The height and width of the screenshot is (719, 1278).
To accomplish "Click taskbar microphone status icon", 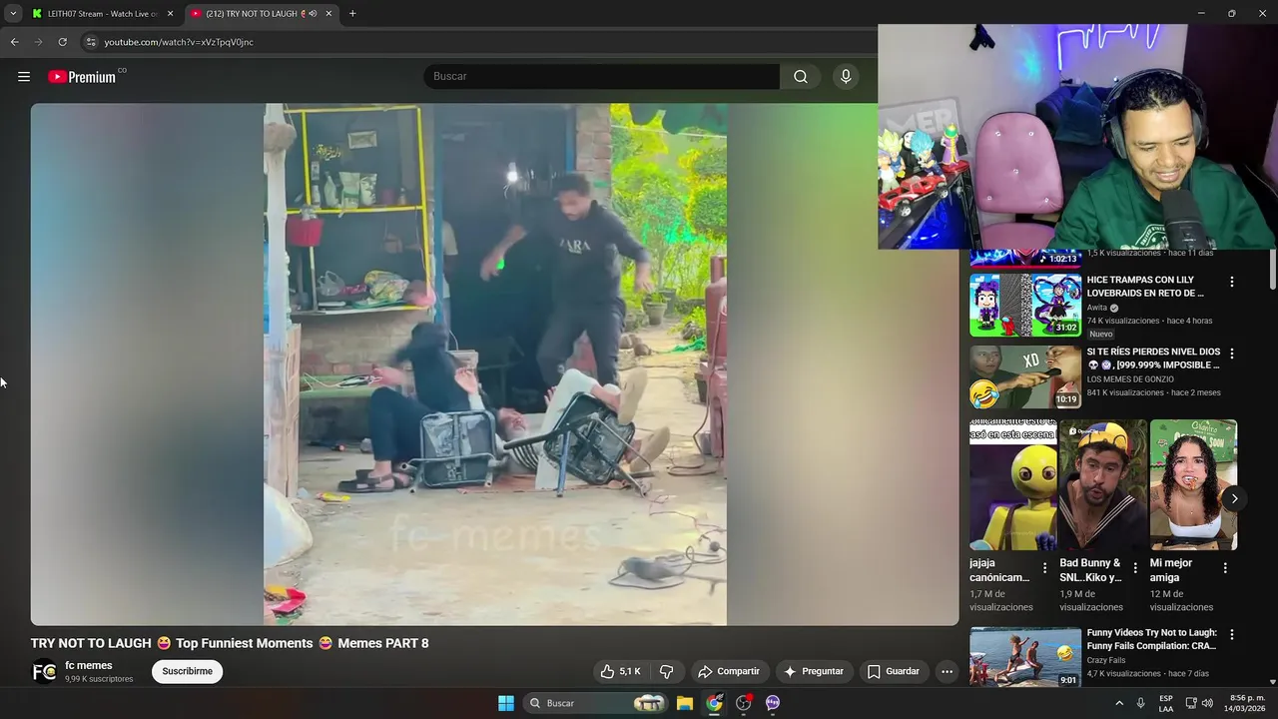I will point(1141,703).
